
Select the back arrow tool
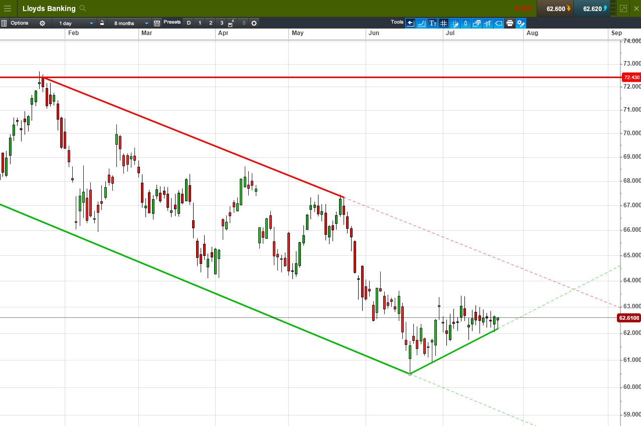(x=410, y=23)
